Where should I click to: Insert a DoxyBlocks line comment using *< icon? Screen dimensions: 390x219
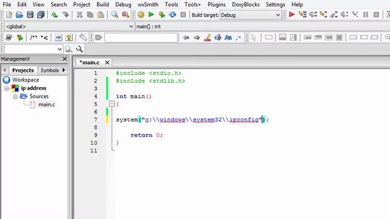pyautogui.click(x=44, y=38)
